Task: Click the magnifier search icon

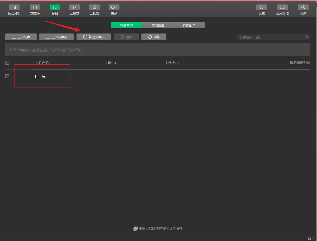Action: coord(306,37)
